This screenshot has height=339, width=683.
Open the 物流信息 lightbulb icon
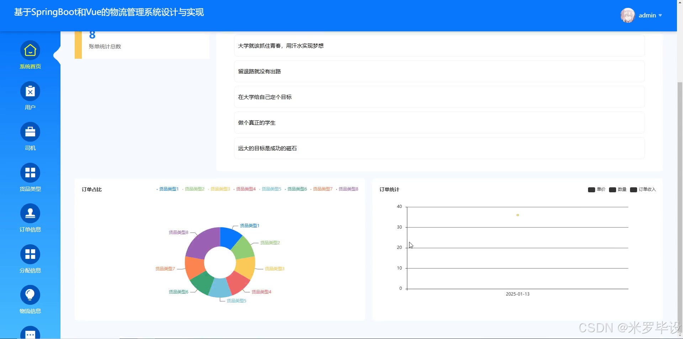30,295
